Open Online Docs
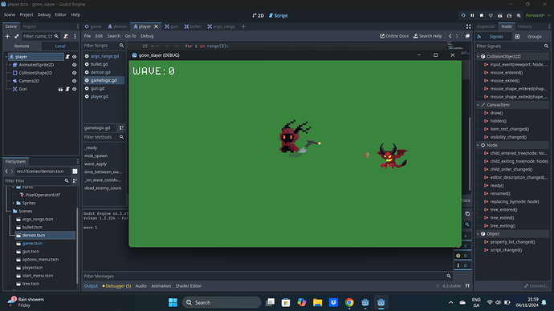The image size is (554, 311). click(394, 36)
